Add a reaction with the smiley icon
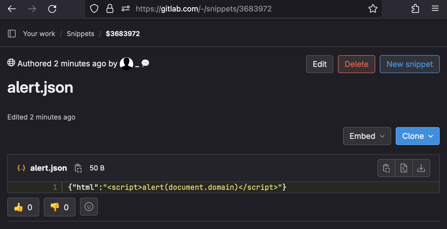Screen dimensions: 447x229 tap(89, 207)
